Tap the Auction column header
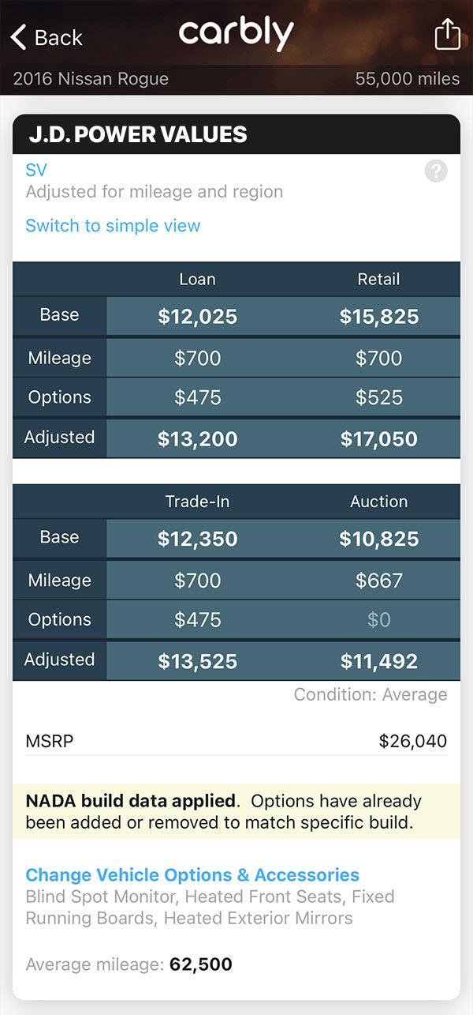The width and height of the screenshot is (473, 1015). [x=379, y=502]
